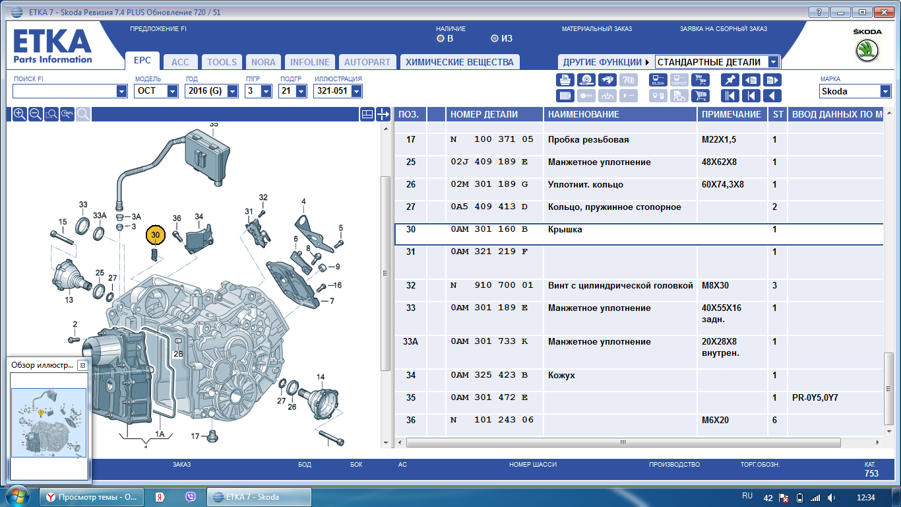Screen dimensions: 901x507
Task: Open Yandex browser from taskbar
Action: point(159,497)
